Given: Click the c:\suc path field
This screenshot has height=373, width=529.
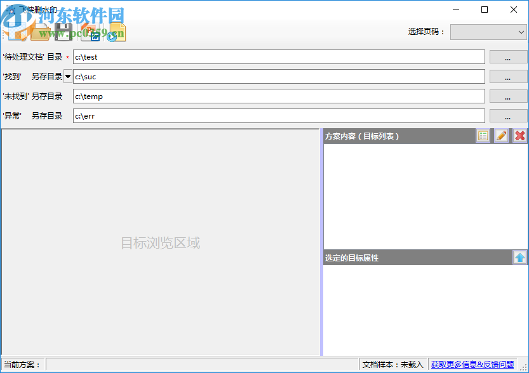Looking at the screenshot, I should coord(279,77).
